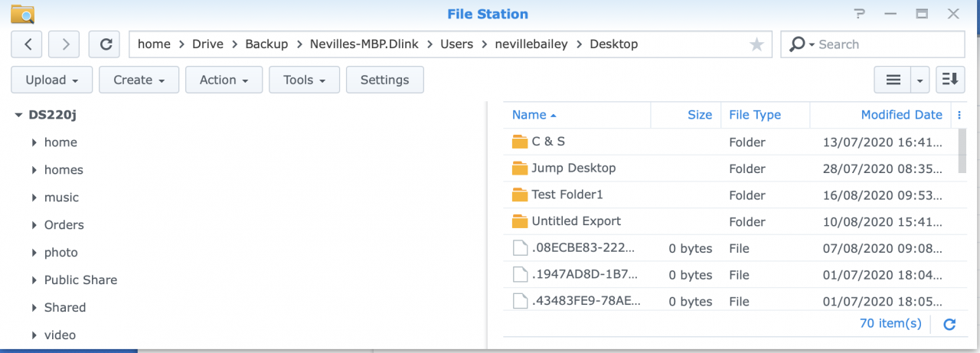Click the forward navigation arrow
The height and width of the screenshot is (353, 980).
tap(64, 44)
